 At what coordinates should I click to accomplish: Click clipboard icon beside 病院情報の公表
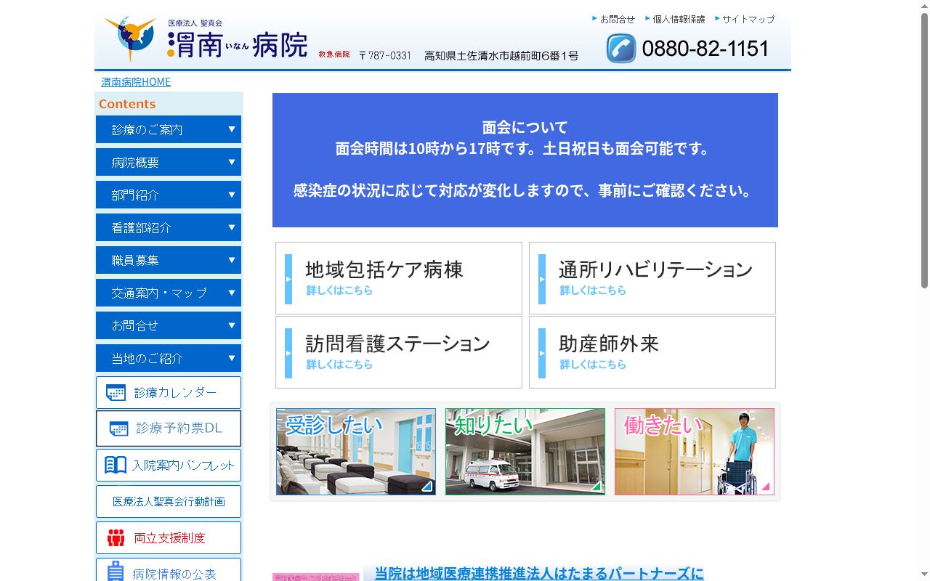tap(116, 572)
